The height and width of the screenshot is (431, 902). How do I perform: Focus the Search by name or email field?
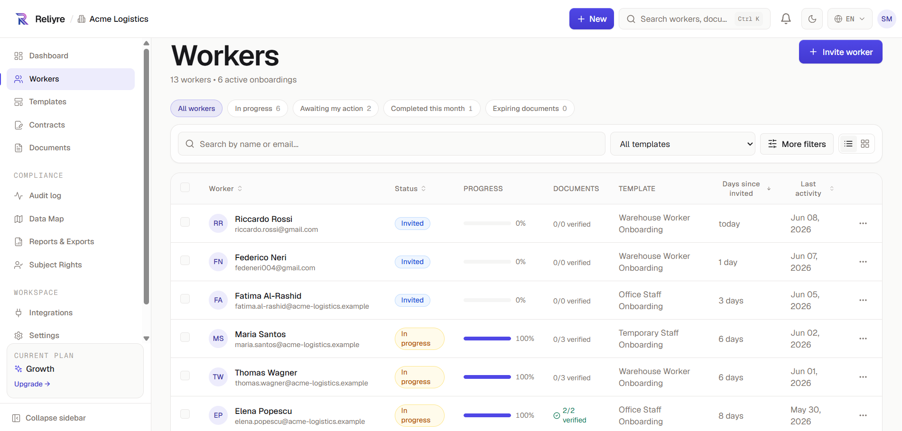click(391, 144)
